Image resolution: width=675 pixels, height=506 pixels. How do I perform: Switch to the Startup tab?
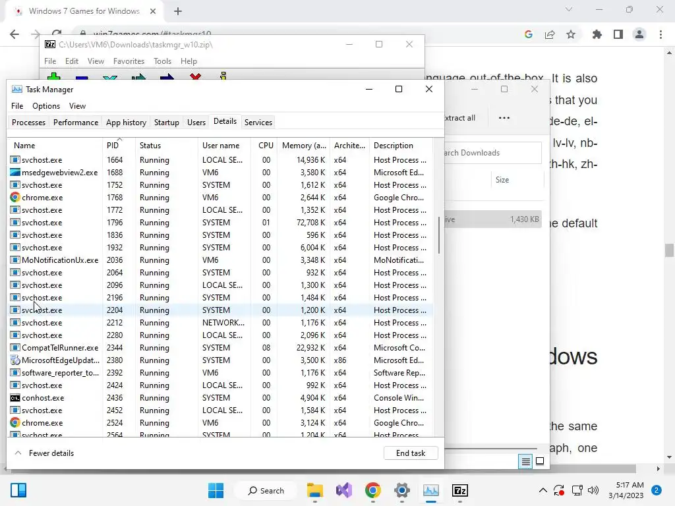[x=167, y=122]
